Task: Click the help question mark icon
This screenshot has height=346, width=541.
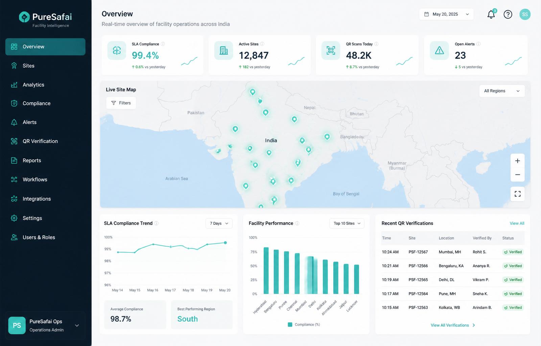Action: 508,14
